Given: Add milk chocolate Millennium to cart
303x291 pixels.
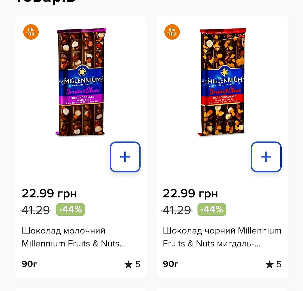Looking at the screenshot, I should click(x=125, y=157).
